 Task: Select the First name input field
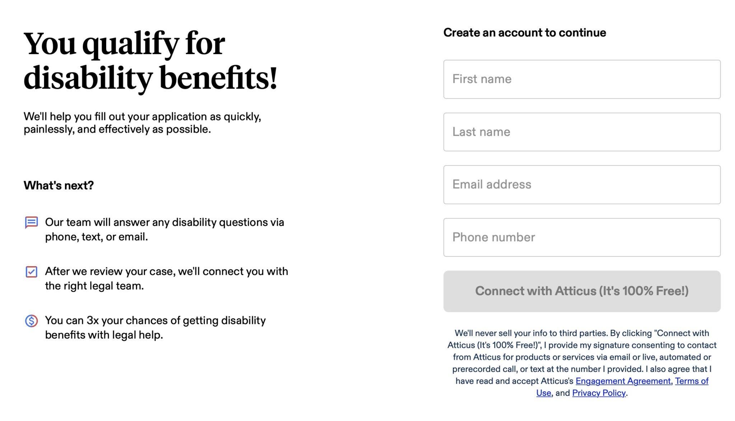click(x=581, y=78)
